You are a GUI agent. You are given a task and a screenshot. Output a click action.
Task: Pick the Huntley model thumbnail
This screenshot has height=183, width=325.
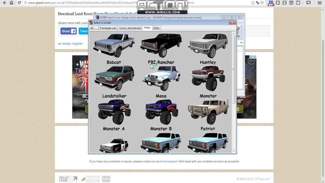point(208,46)
